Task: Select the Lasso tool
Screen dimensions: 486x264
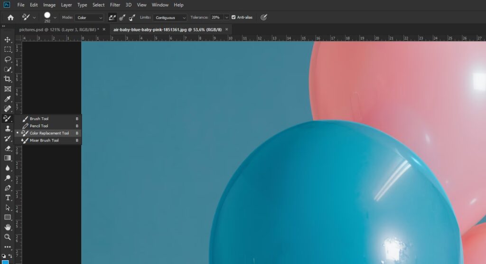Action: pos(8,59)
